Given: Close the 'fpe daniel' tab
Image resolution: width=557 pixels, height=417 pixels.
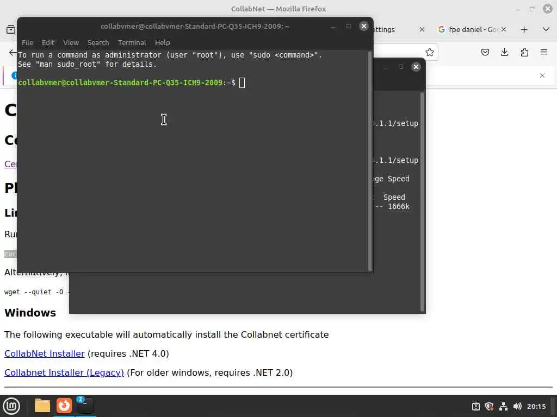Looking at the screenshot, I should (x=503, y=29).
